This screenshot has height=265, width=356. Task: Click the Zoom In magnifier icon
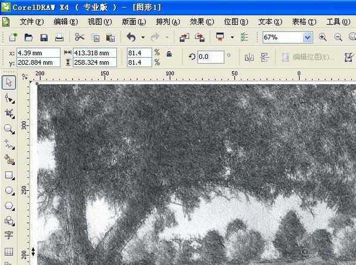[x=323, y=37]
